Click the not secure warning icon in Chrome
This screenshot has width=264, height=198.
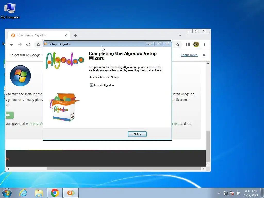38,44
